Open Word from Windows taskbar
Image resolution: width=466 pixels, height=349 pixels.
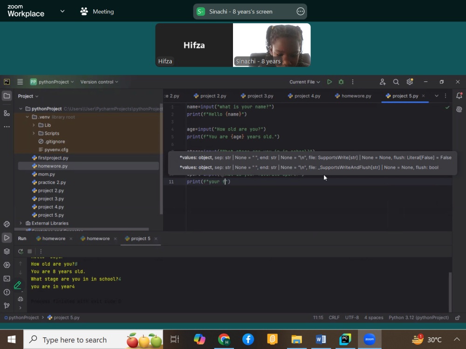pos(321,339)
